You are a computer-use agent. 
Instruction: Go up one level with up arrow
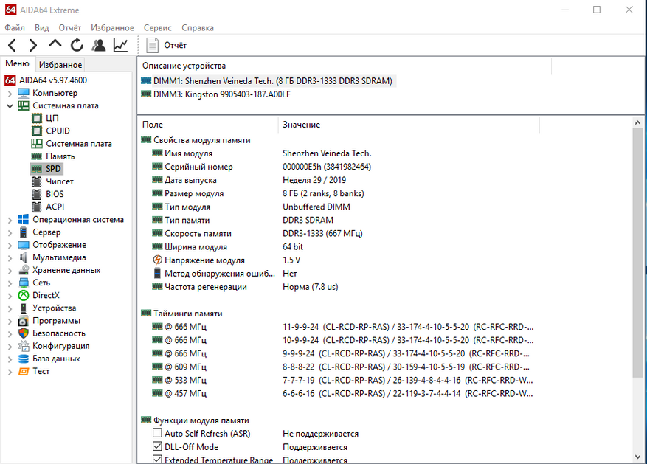(55, 44)
